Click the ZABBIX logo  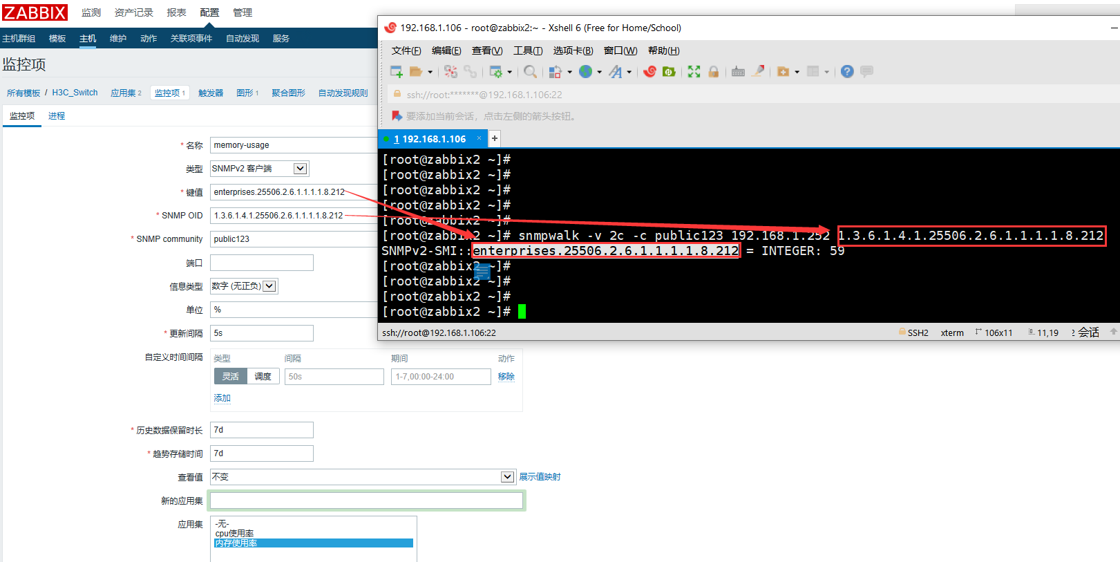(35, 12)
